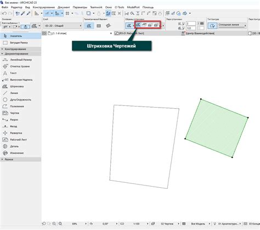
Task: Click the undo arrow icon
Action: (x=4, y=13)
